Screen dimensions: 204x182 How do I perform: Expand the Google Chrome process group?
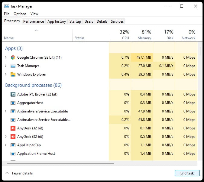pos(6,57)
